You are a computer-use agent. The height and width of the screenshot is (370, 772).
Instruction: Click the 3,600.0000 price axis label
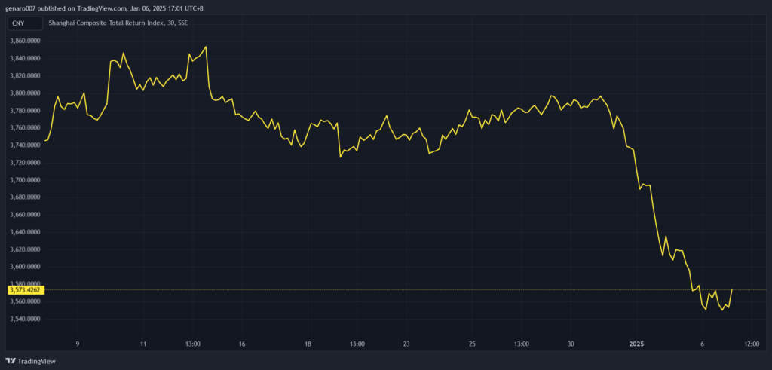[27, 267]
